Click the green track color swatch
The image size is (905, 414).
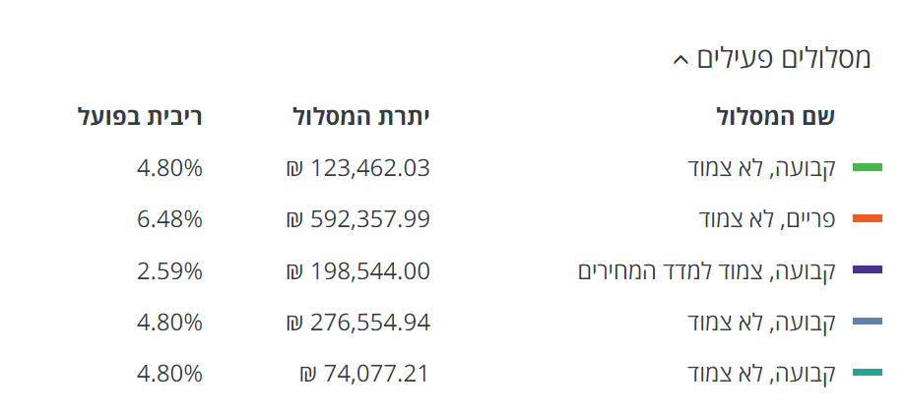click(867, 168)
